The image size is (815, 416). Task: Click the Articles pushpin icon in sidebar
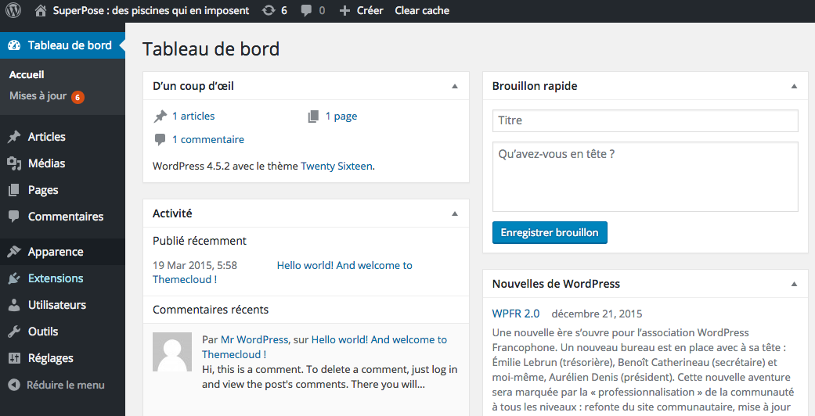coord(14,137)
